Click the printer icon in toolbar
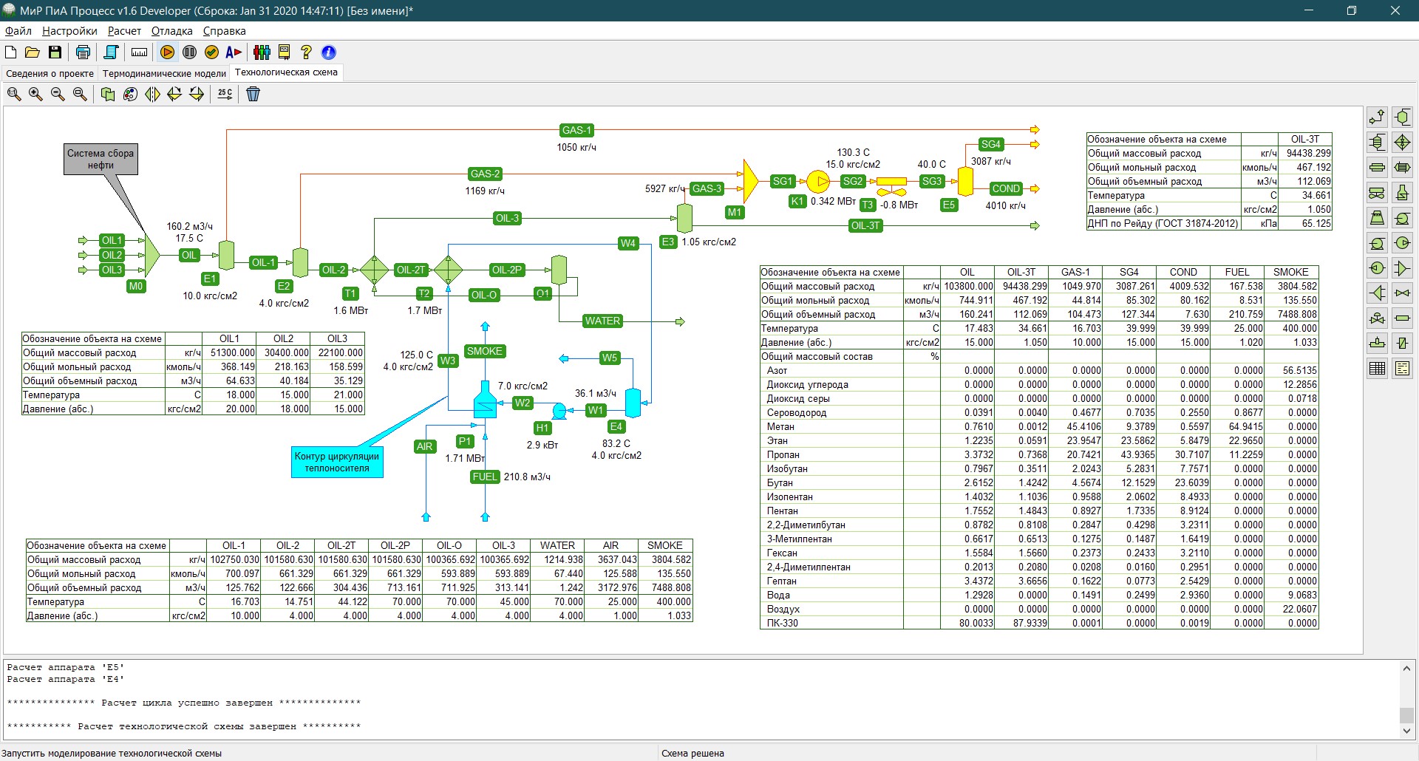This screenshot has height=761, width=1419. pos(83,52)
